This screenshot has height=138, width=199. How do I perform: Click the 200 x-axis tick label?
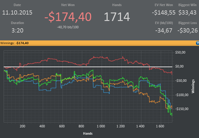point(22,126)
